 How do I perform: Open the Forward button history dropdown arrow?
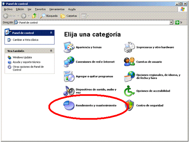click(29, 16)
